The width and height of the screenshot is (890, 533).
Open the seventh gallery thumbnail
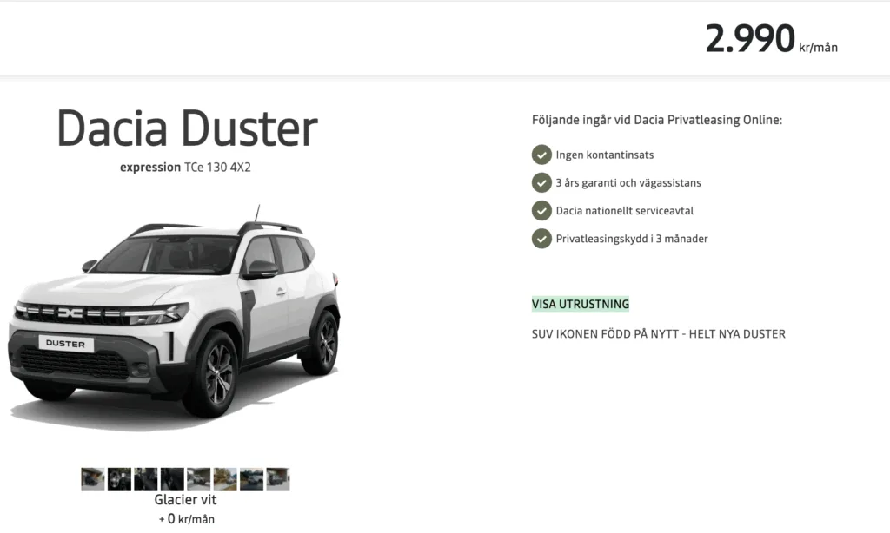pos(251,479)
